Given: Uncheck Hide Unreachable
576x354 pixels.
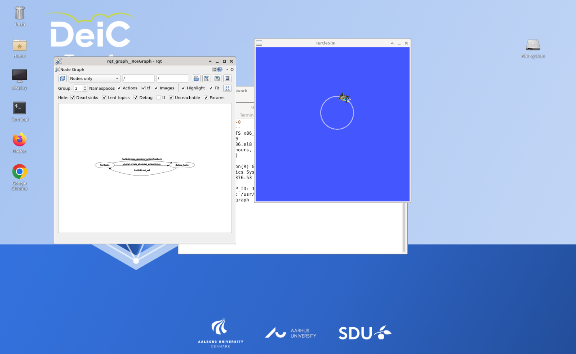Looking at the screenshot, I should pyautogui.click(x=171, y=98).
